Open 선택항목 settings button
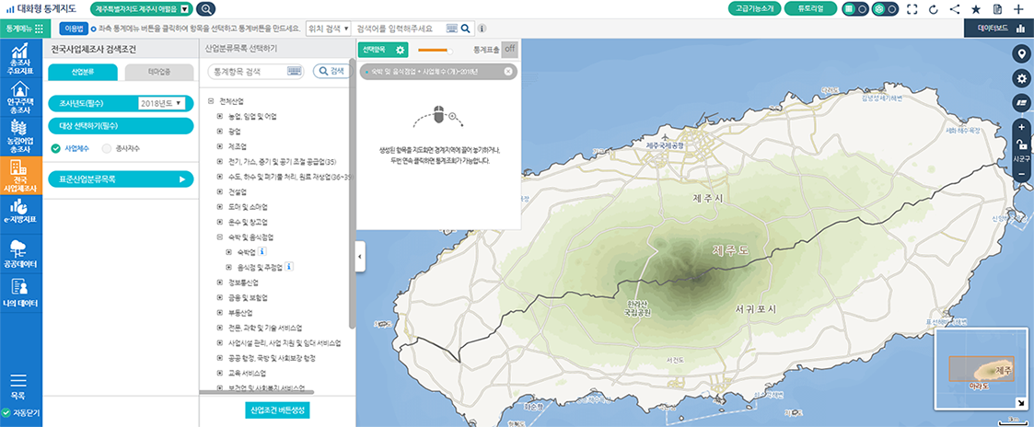Viewport: 1034px width, 427px height. (383, 50)
